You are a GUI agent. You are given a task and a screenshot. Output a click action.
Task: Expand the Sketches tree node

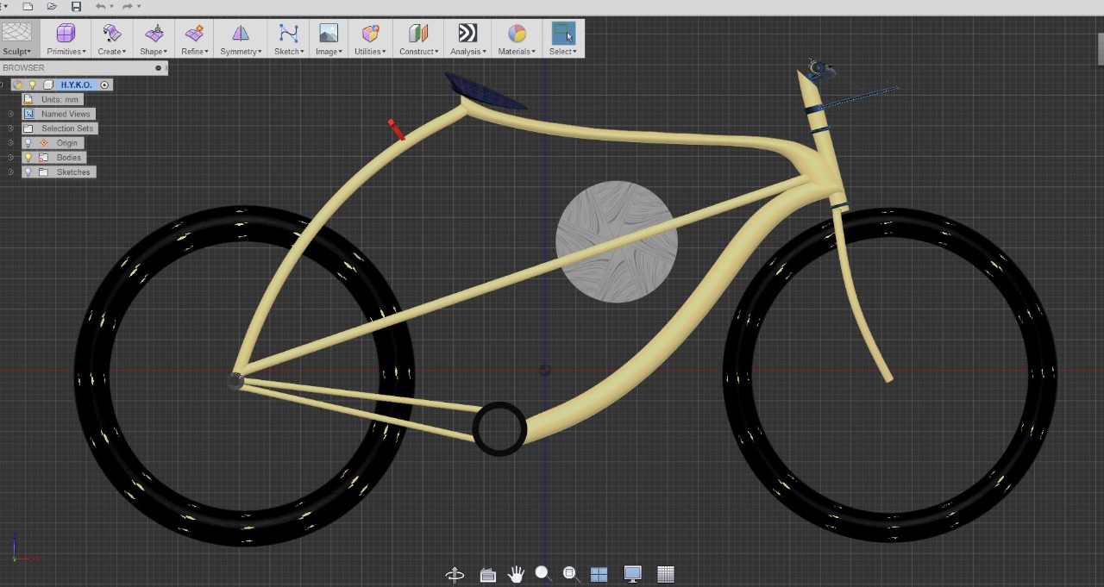[x=11, y=172]
